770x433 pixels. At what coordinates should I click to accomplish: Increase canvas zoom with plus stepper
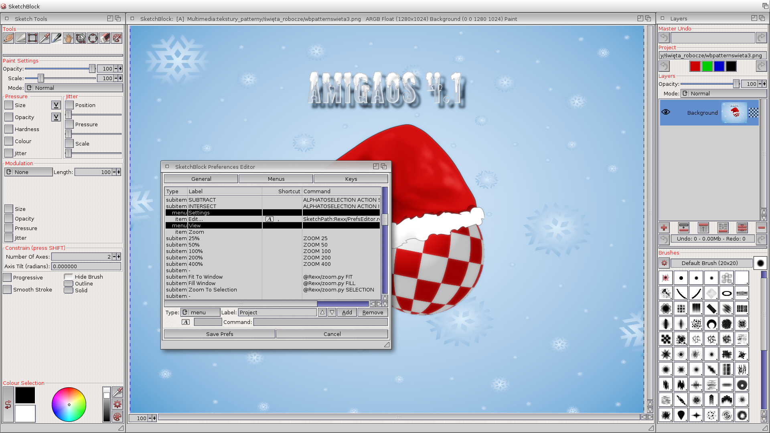click(154, 418)
